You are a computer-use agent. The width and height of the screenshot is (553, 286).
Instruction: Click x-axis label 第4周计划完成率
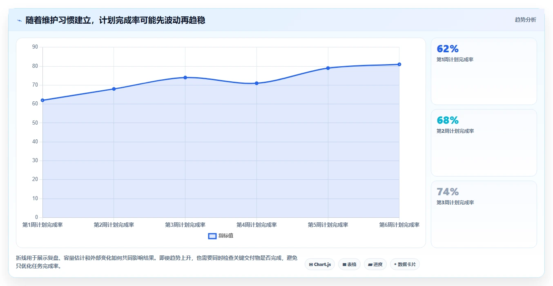[x=256, y=225]
